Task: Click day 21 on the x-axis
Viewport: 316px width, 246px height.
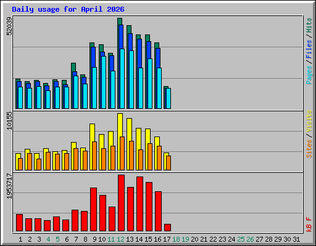Action: [204, 239]
